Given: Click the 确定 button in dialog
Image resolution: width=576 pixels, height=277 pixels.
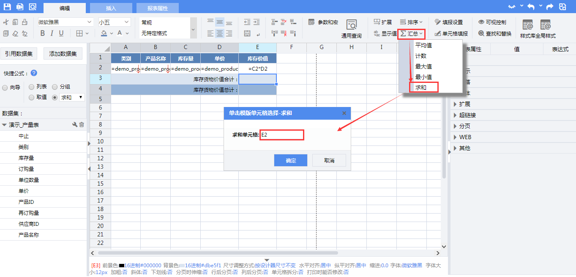Looking at the screenshot, I should [291, 161].
